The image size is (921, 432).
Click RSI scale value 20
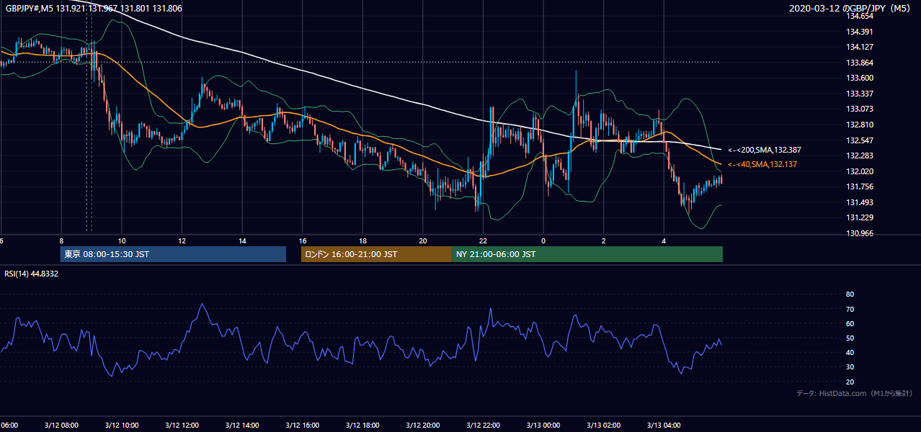(x=850, y=382)
